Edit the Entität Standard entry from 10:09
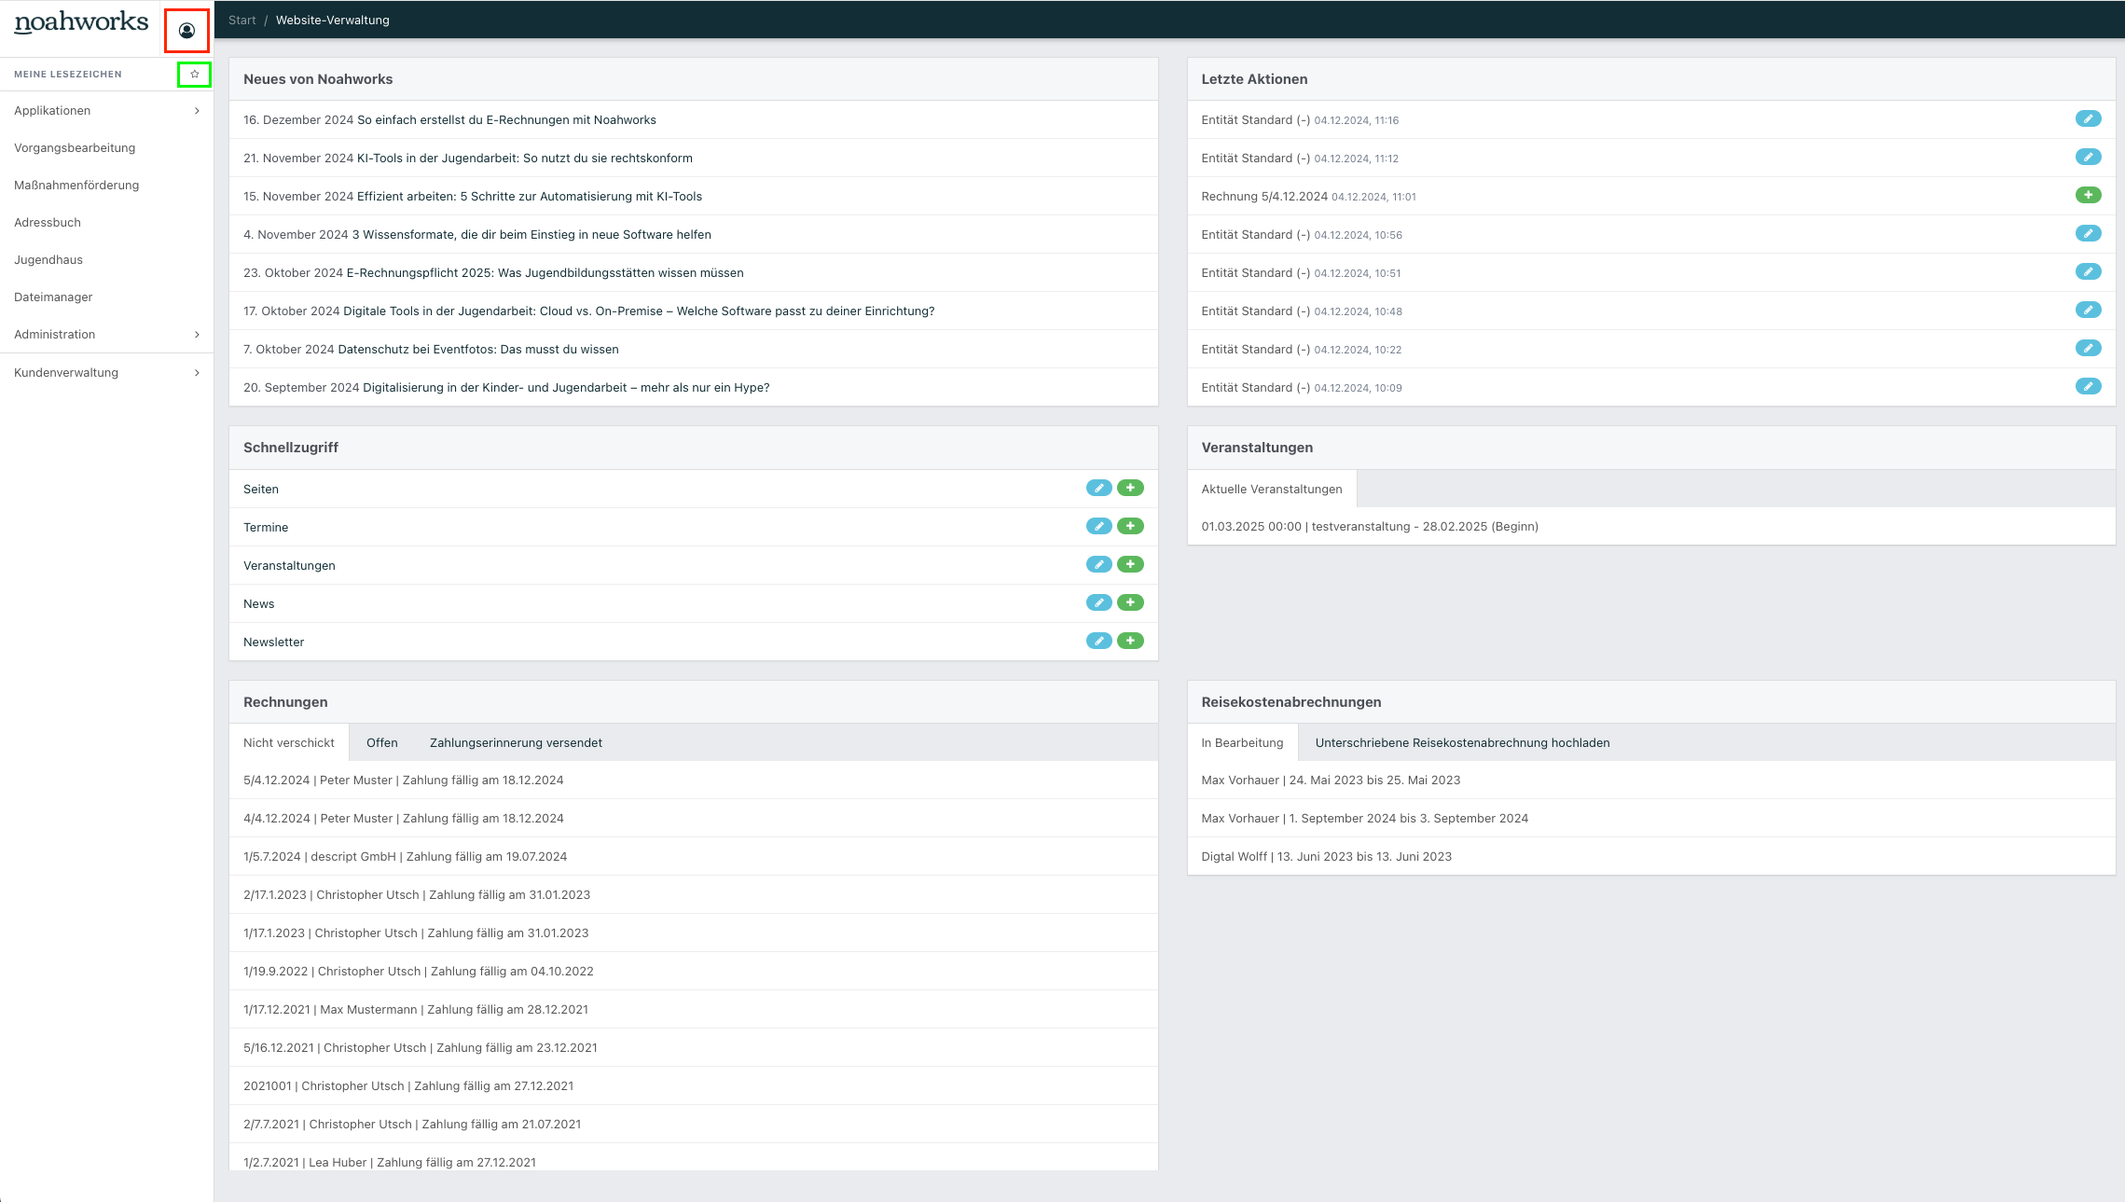 [2088, 387]
